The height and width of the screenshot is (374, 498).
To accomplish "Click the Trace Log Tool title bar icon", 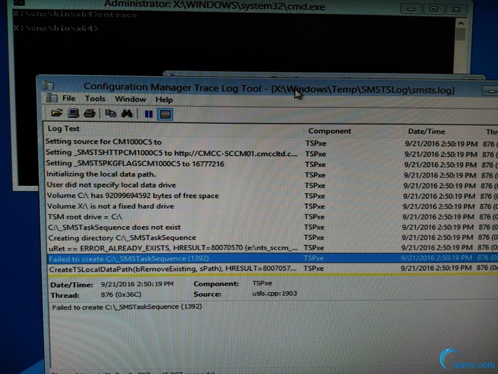I will pos(49,85).
